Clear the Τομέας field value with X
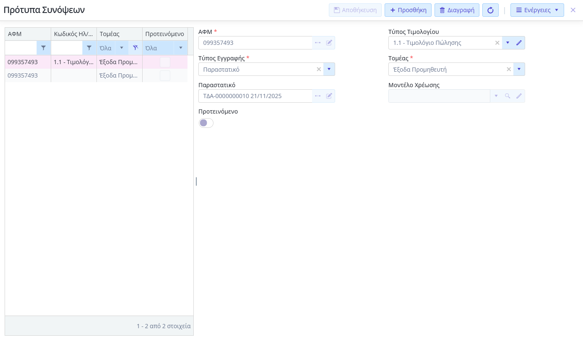This screenshot has height=342, width=583. [x=509, y=69]
